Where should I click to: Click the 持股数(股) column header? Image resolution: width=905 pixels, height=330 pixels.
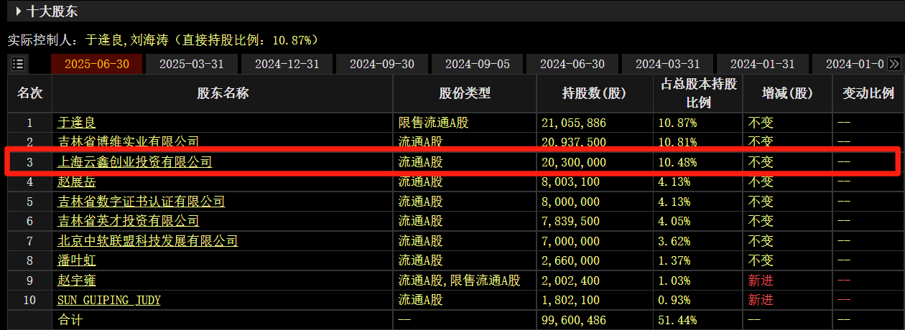click(594, 93)
